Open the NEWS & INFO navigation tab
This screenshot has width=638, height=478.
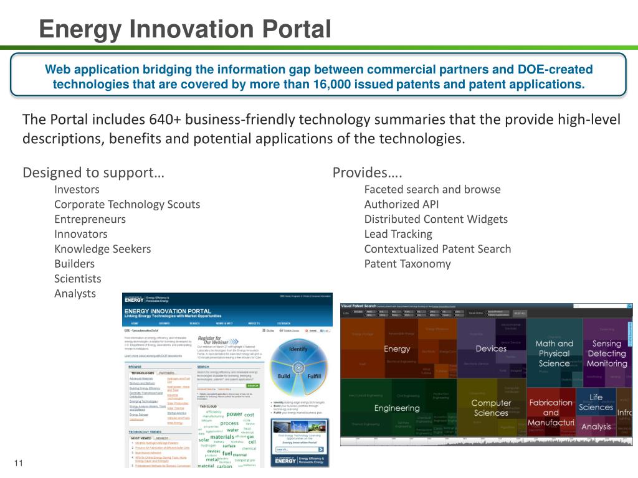(x=224, y=324)
